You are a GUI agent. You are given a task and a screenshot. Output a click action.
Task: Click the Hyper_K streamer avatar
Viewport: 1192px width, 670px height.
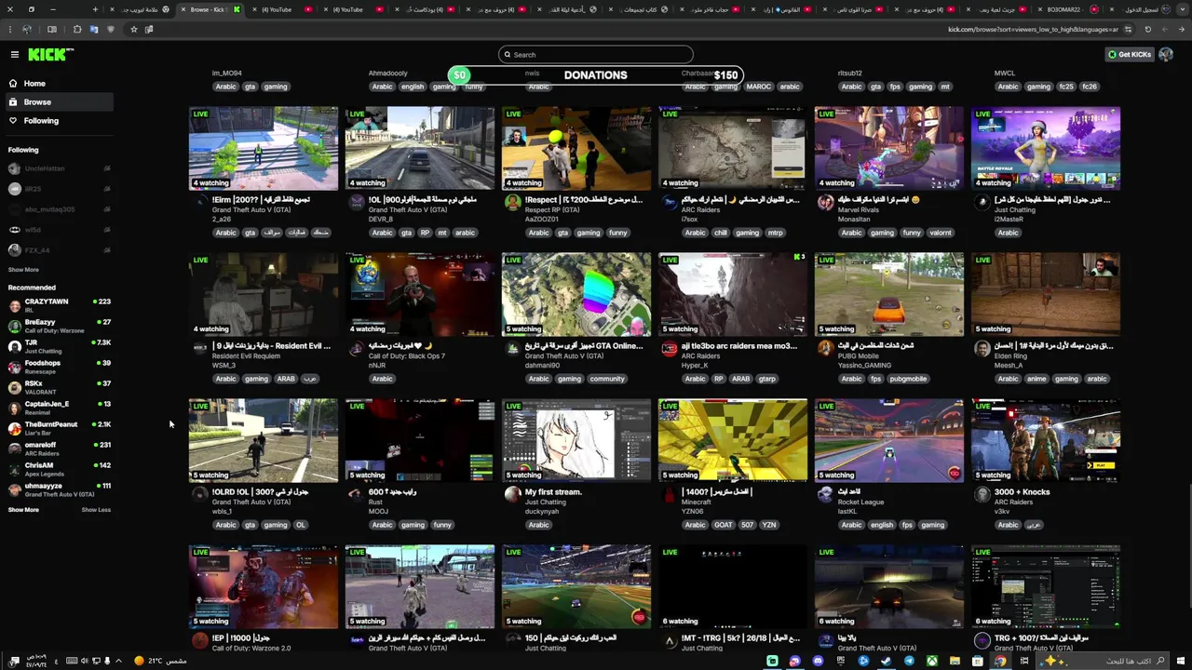coord(669,349)
